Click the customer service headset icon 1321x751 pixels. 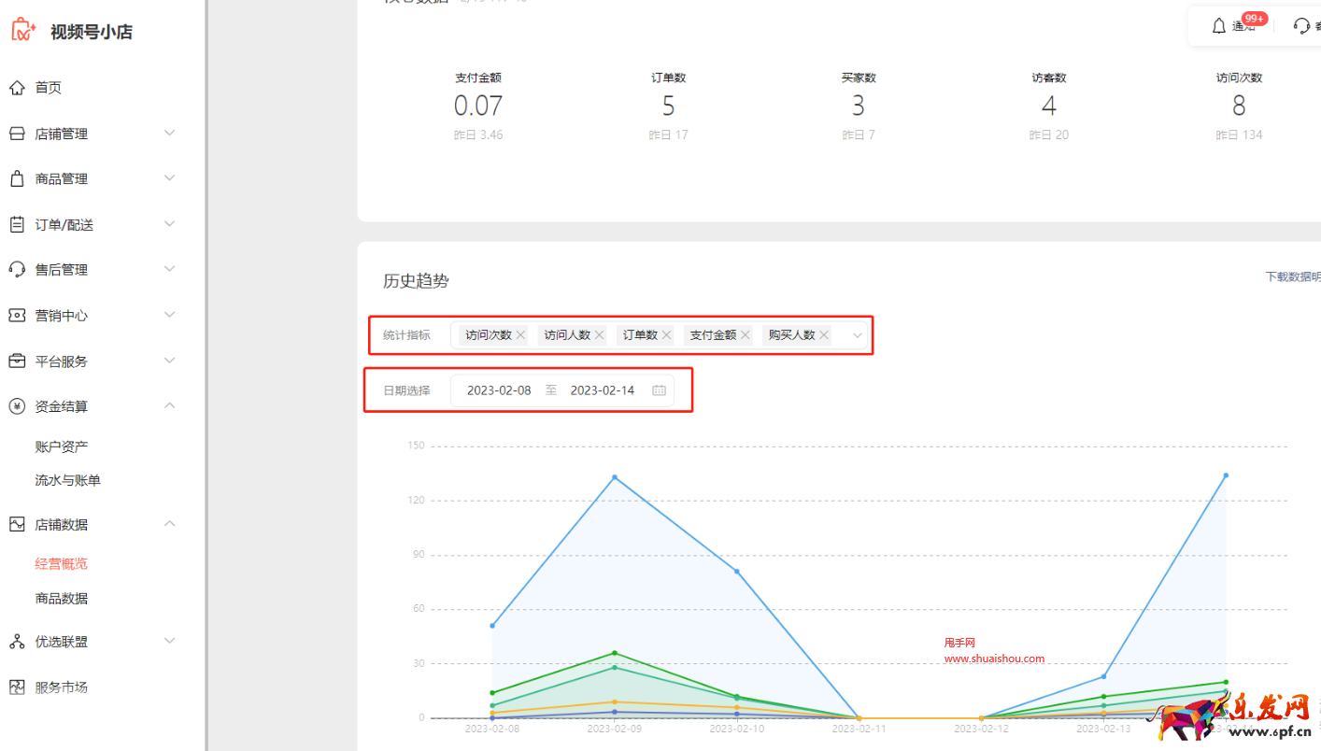[x=1301, y=26]
